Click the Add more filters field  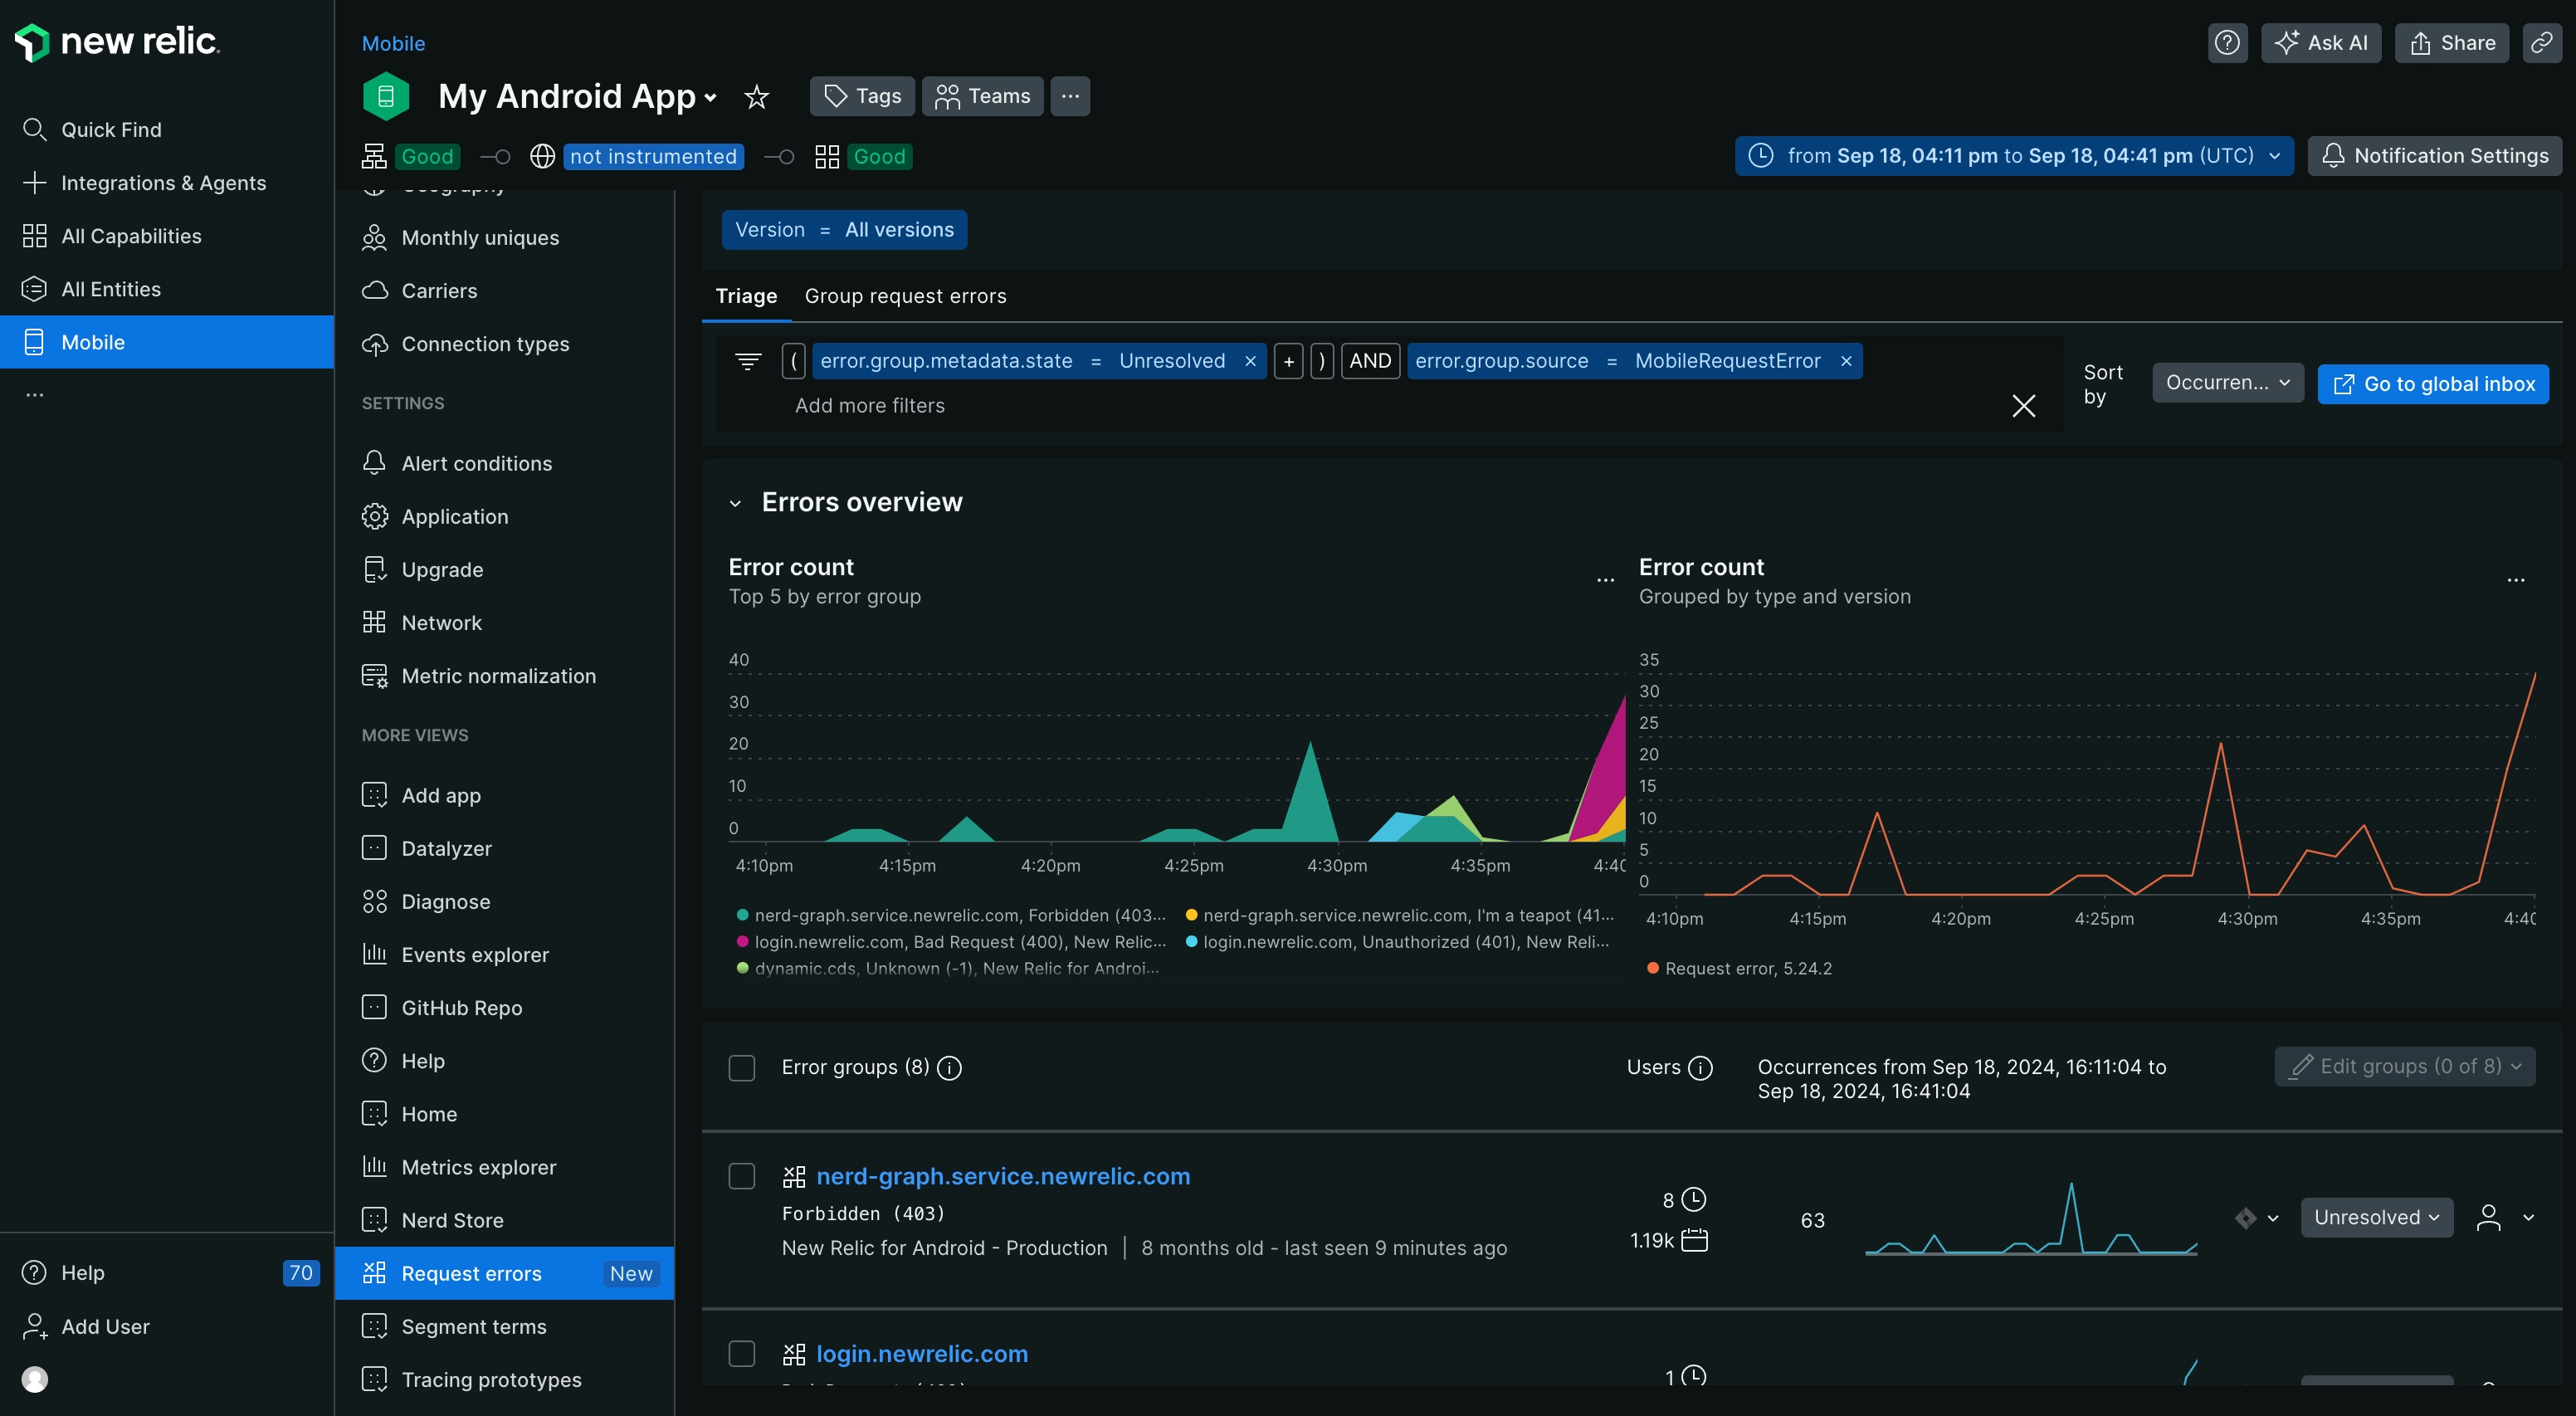click(870, 406)
